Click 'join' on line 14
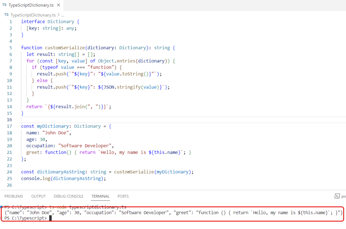Screen dimensions: 346x229 79,107
